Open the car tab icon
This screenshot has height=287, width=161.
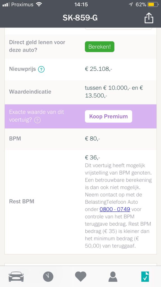(x=16, y=276)
